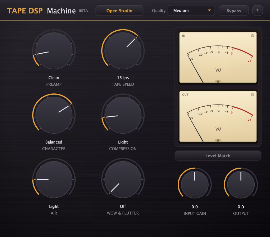The image size is (270, 237).
Task: Click the TAPE SPEED label
Action: [123, 84]
